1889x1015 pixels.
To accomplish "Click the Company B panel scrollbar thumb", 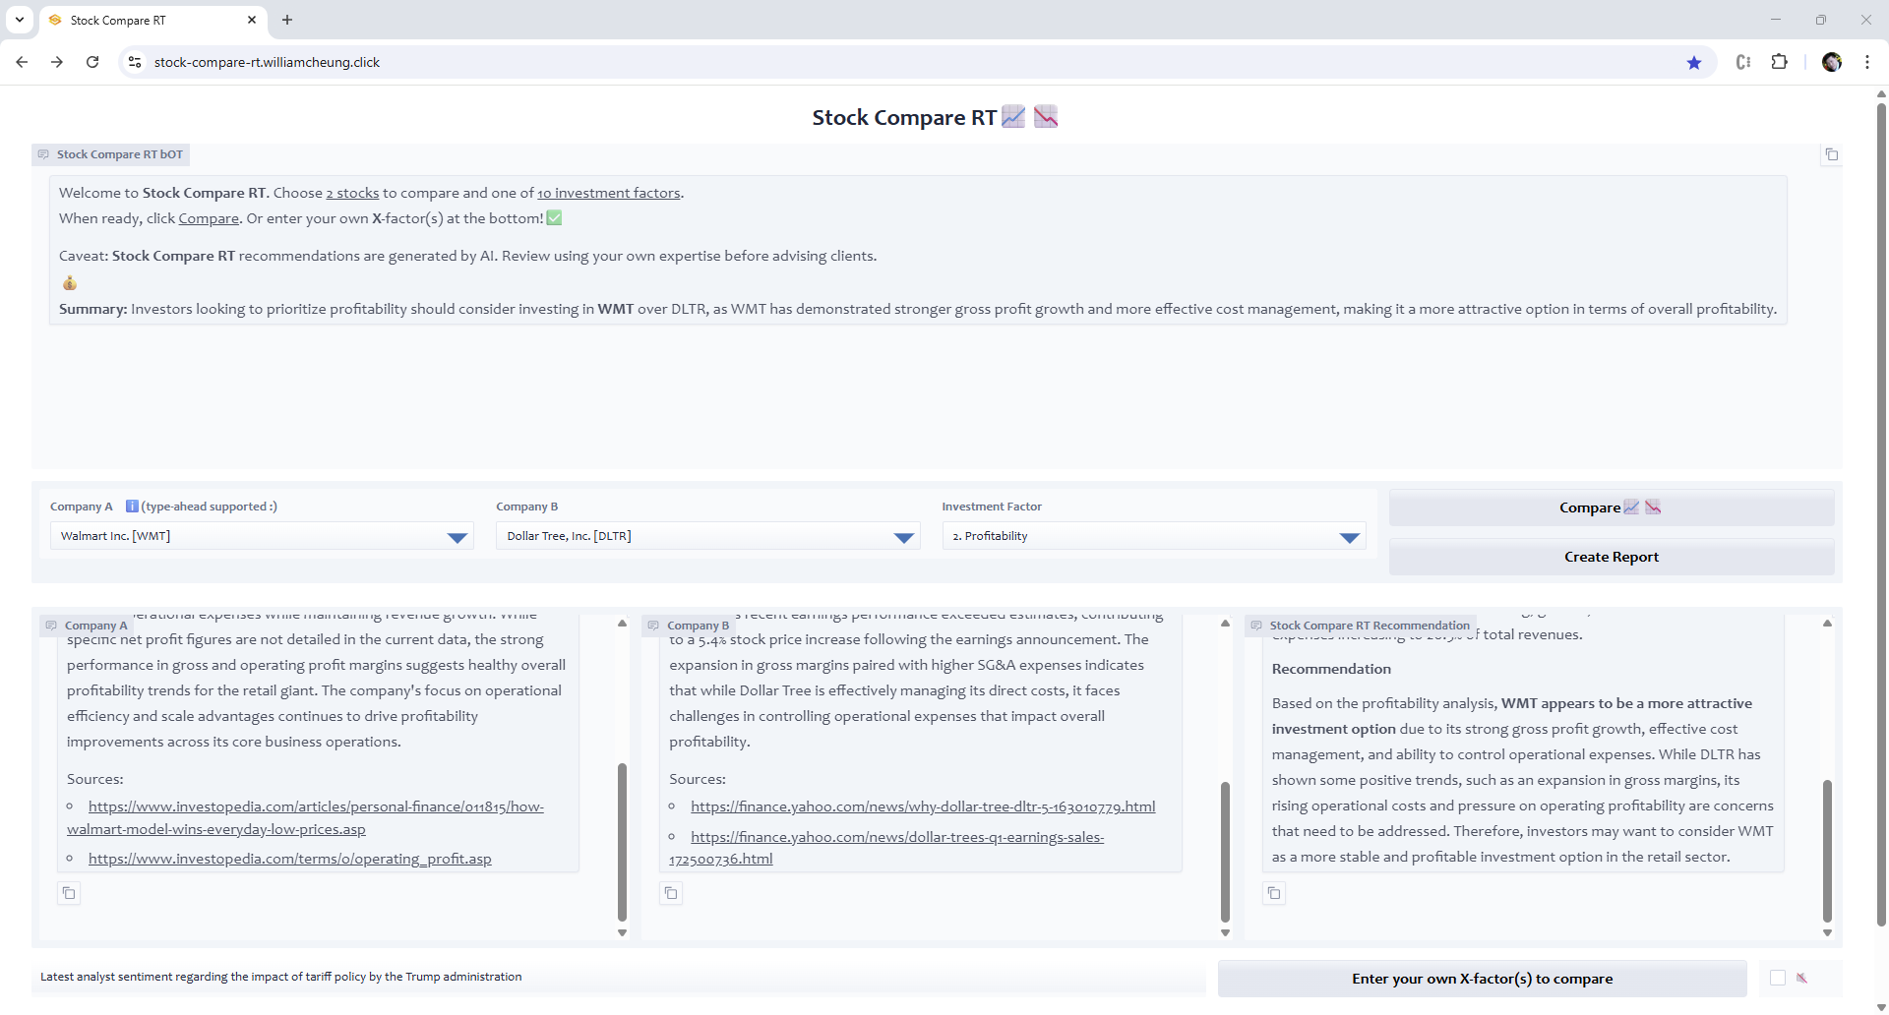I will coord(1225,852).
